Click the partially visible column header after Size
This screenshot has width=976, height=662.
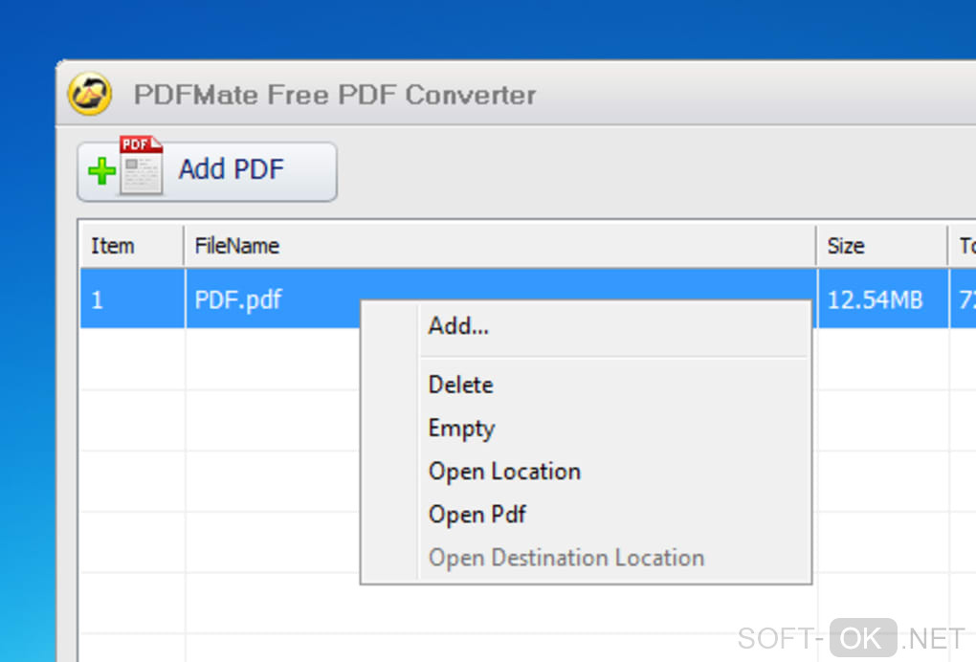pyautogui.click(x=965, y=246)
